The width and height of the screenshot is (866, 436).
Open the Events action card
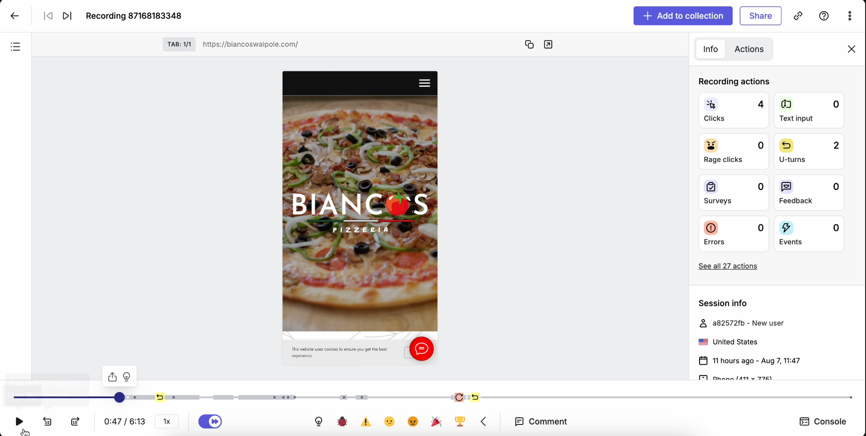[x=809, y=234]
